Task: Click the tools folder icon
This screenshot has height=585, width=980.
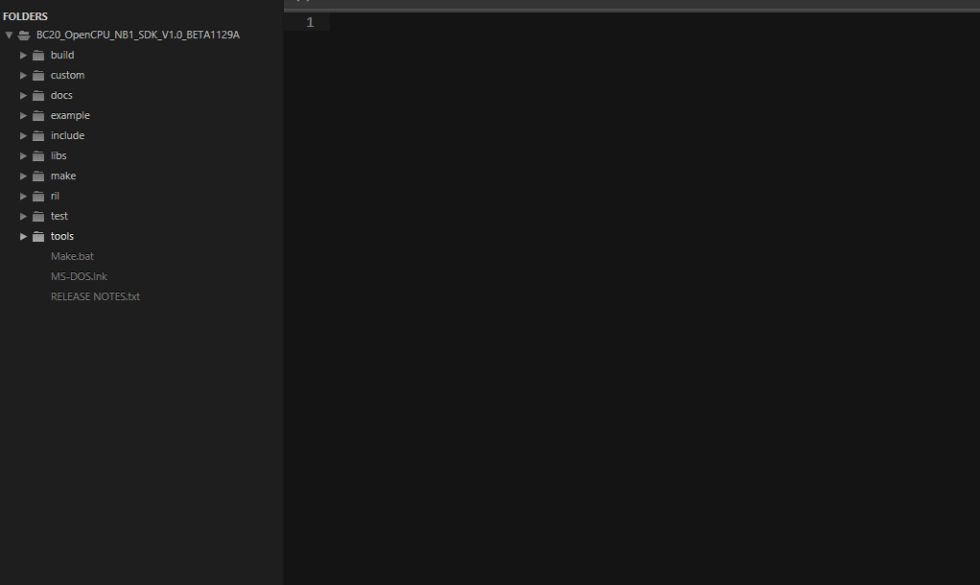Action: tap(38, 236)
